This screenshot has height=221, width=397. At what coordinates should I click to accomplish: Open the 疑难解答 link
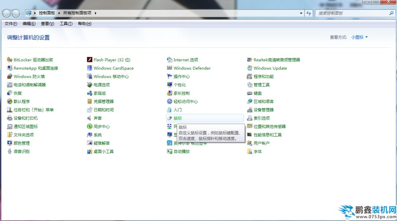101,143
